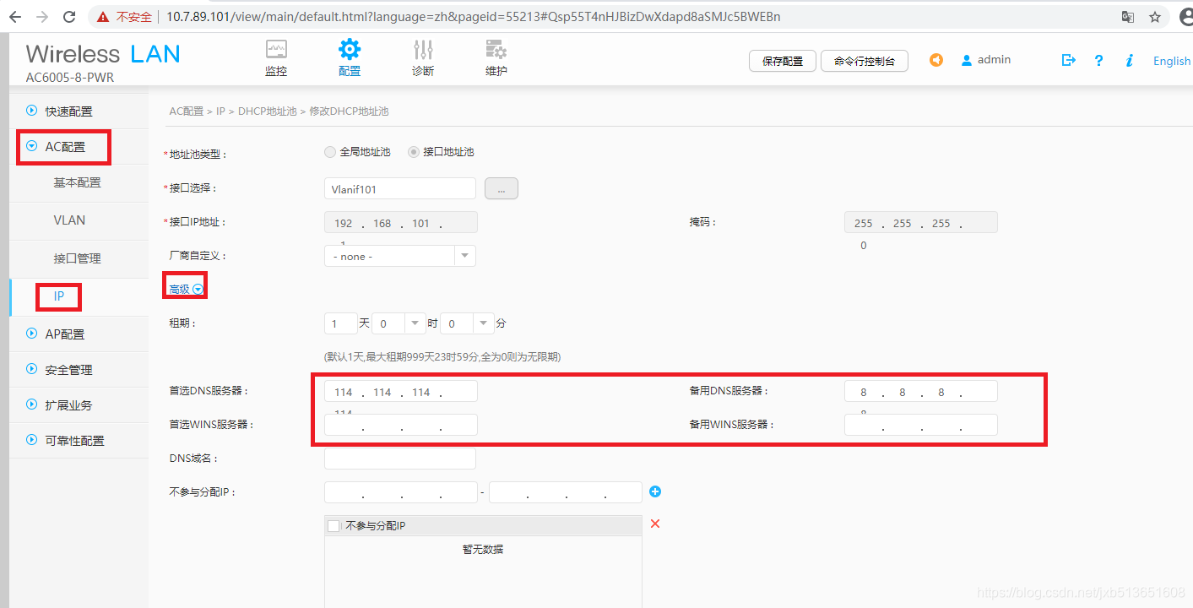The image size is (1193, 608).
Task: Click the 备用WINS服务器 address field
Action: click(921, 425)
